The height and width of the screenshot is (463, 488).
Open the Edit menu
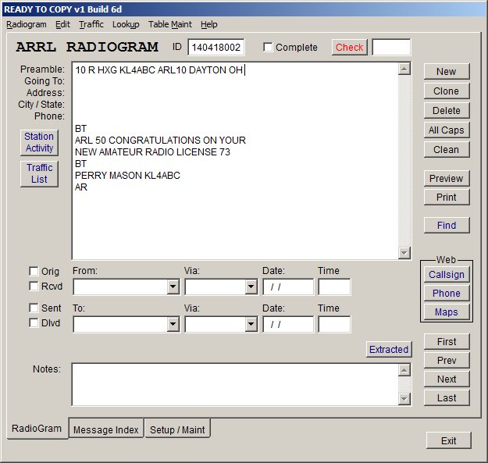(63, 24)
